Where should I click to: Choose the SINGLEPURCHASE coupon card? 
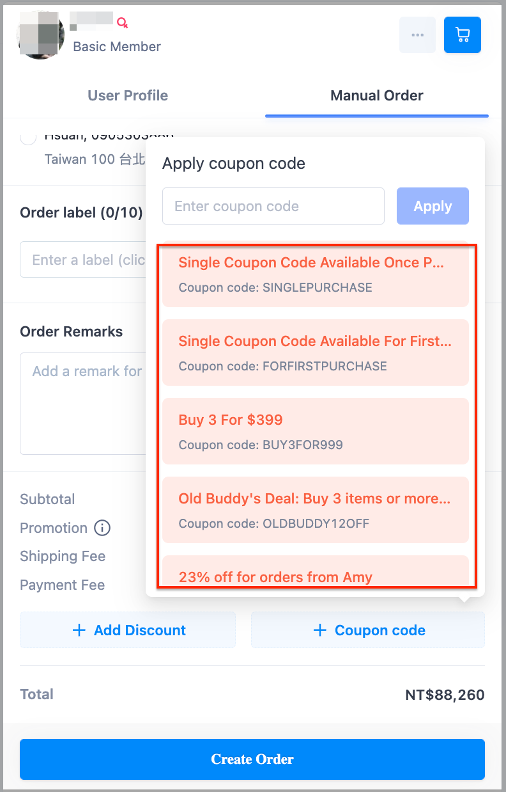click(x=316, y=274)
